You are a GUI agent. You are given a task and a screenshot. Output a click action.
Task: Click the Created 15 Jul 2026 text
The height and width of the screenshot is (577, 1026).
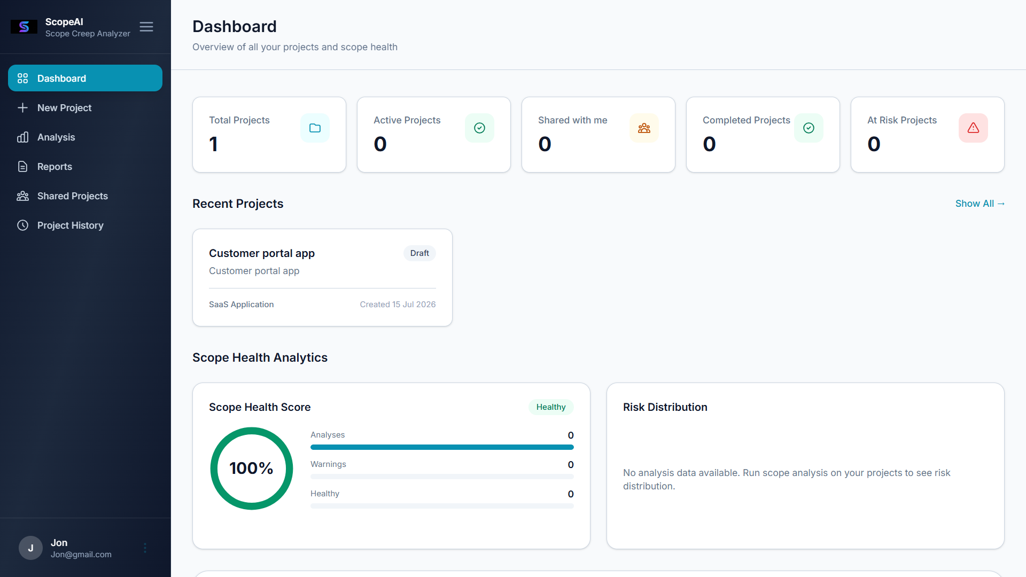pos(398,305)
